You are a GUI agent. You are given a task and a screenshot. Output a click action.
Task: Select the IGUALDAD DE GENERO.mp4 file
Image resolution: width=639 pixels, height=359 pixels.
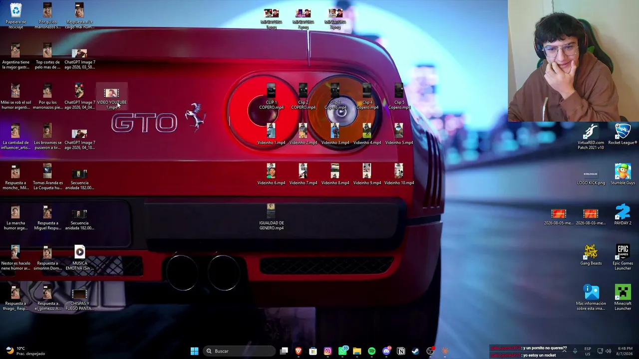click(271, 217)
